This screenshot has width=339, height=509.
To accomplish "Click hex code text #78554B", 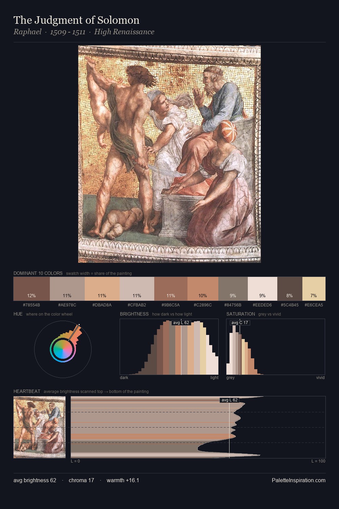I will click(x=32, y=305).
